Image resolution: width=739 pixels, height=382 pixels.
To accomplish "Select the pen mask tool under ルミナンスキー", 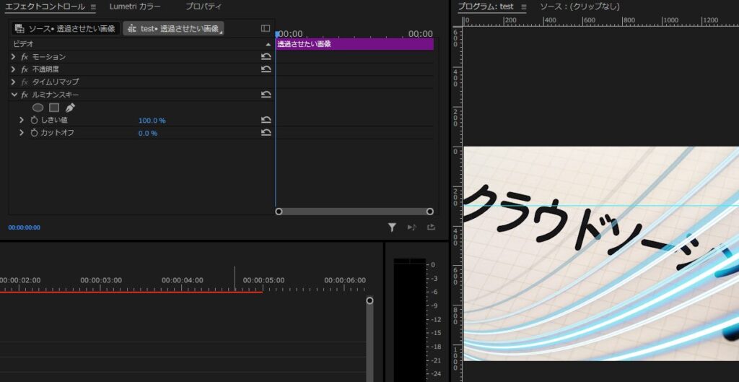I will point(70,108).
